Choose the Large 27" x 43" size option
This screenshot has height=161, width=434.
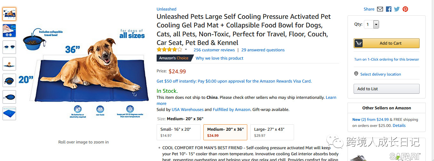tap(272, 132)
